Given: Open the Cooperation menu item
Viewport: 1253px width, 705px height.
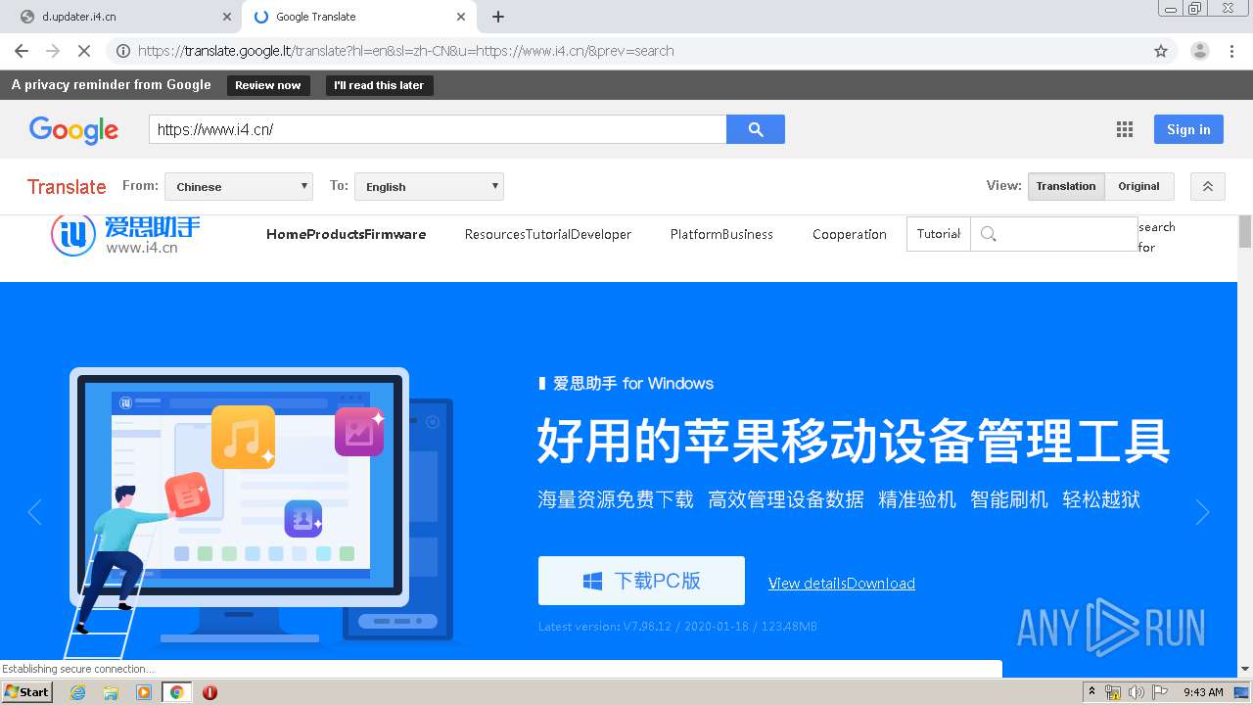Looking at the screenshot, I should point(850,234).
